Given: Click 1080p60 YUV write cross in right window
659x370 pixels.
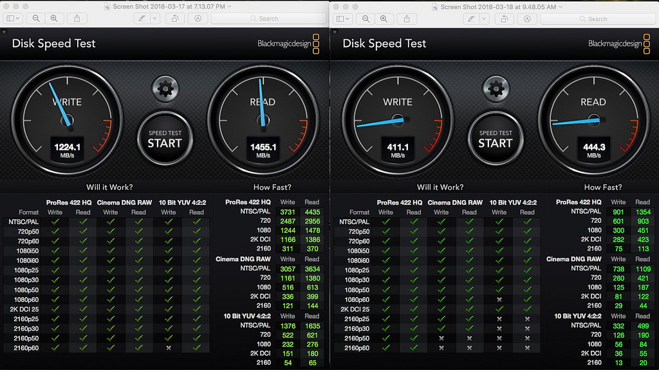Looking at the screenshot, I should click(499, 300).
